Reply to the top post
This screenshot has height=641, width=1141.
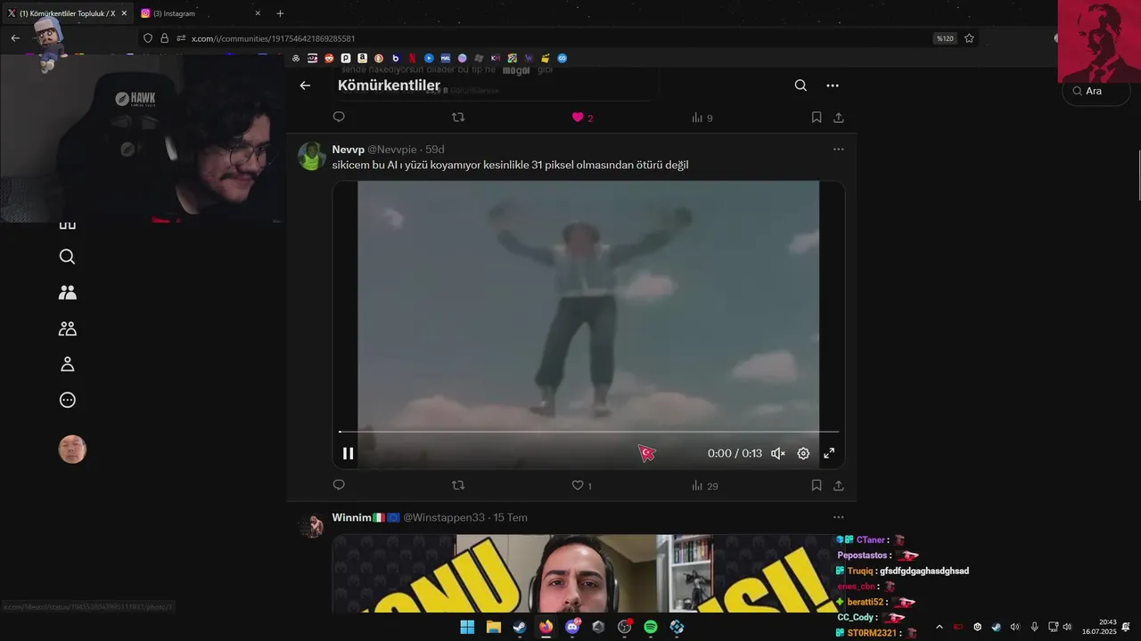pos(339,118)
